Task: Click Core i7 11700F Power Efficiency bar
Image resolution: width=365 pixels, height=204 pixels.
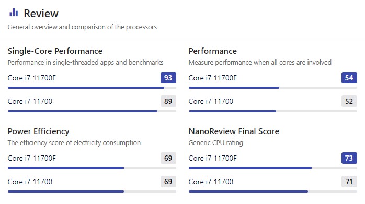Action: pyautogui.click(x=92, y=168)
